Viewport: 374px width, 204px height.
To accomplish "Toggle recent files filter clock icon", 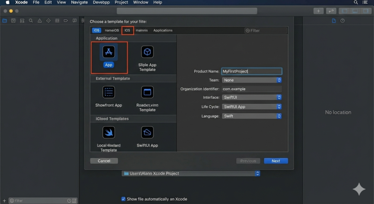I will coord(69,201).
